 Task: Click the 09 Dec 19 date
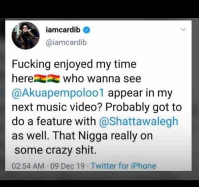[67, 166]
